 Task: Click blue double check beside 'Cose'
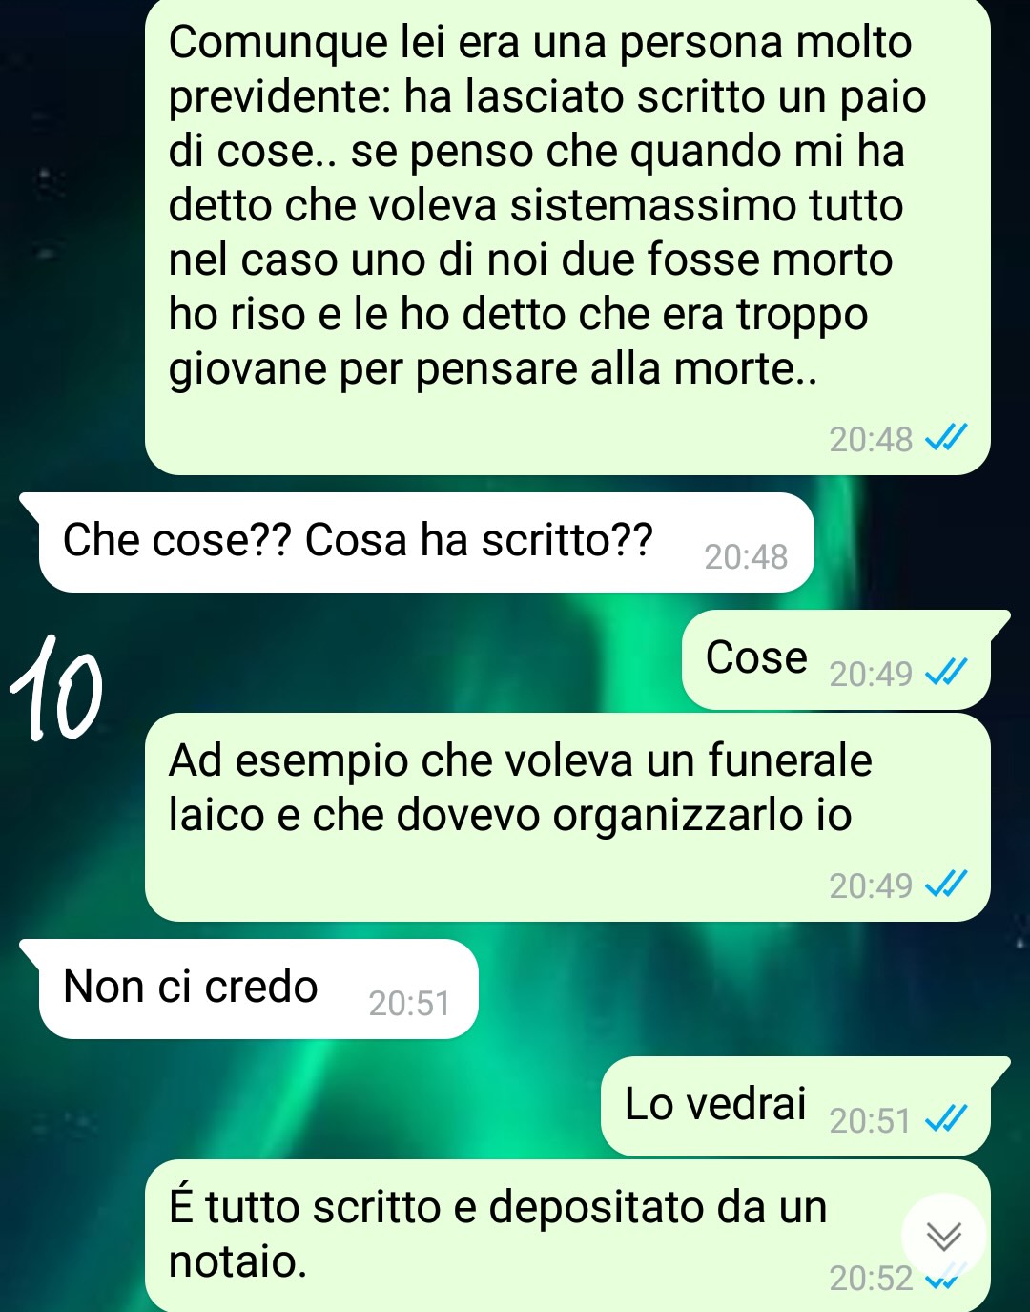point(946,672)
